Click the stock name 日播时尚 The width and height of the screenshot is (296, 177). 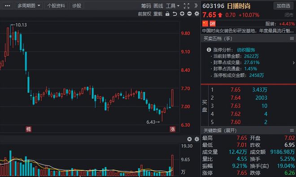[x=239, y=6]
